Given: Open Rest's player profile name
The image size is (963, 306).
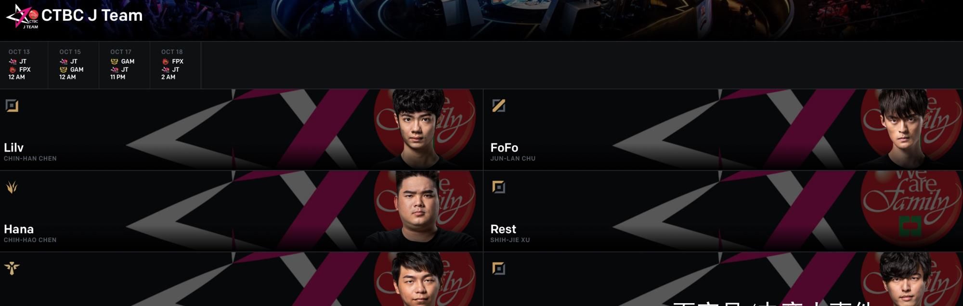Looking at the screenshot, I should [x=503, y=229].
